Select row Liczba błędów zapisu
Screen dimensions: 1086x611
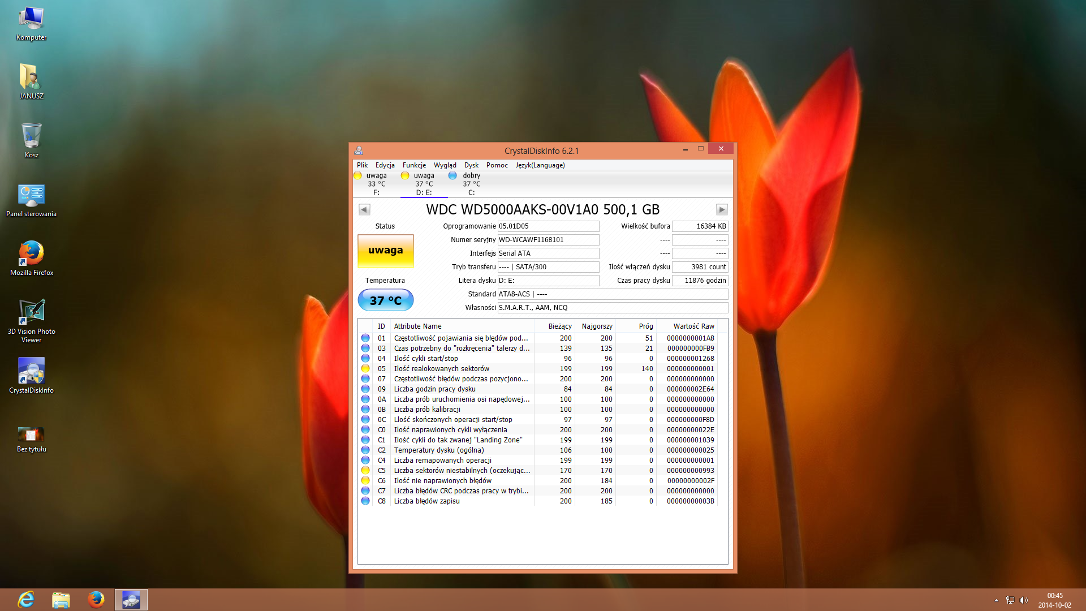tap(538, 501)
